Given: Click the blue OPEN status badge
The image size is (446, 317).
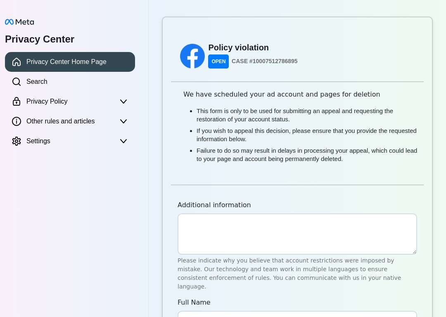Looking at the screenshot, I should (218, 62).
